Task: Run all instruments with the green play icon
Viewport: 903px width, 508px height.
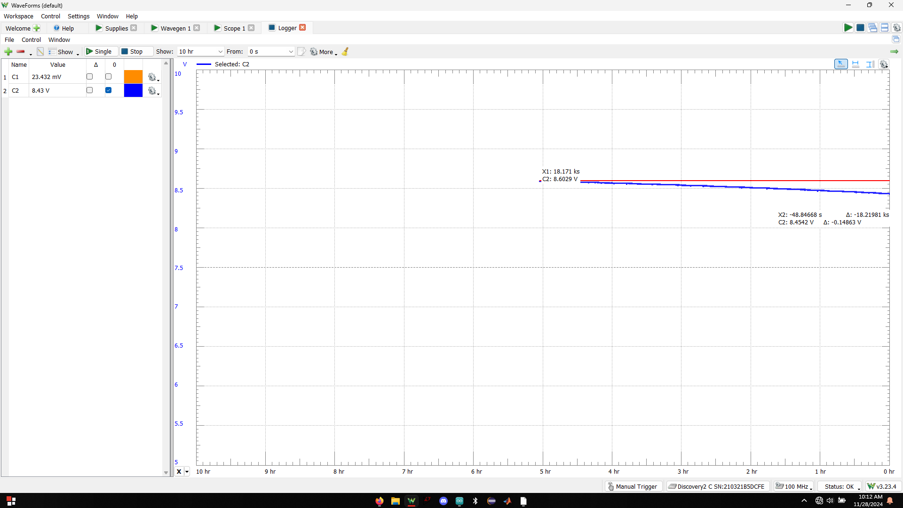Action: (848, 28)
